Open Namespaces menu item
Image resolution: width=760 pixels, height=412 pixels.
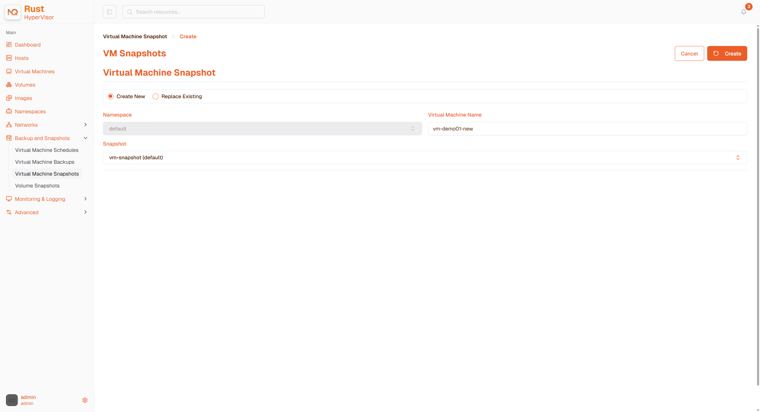click(x=30, y=112)
